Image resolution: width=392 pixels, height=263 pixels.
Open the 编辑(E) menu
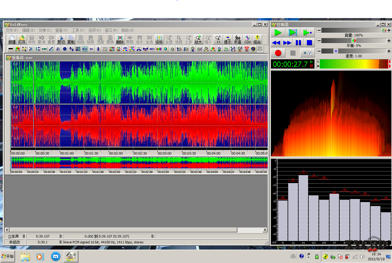coord(28,30)
